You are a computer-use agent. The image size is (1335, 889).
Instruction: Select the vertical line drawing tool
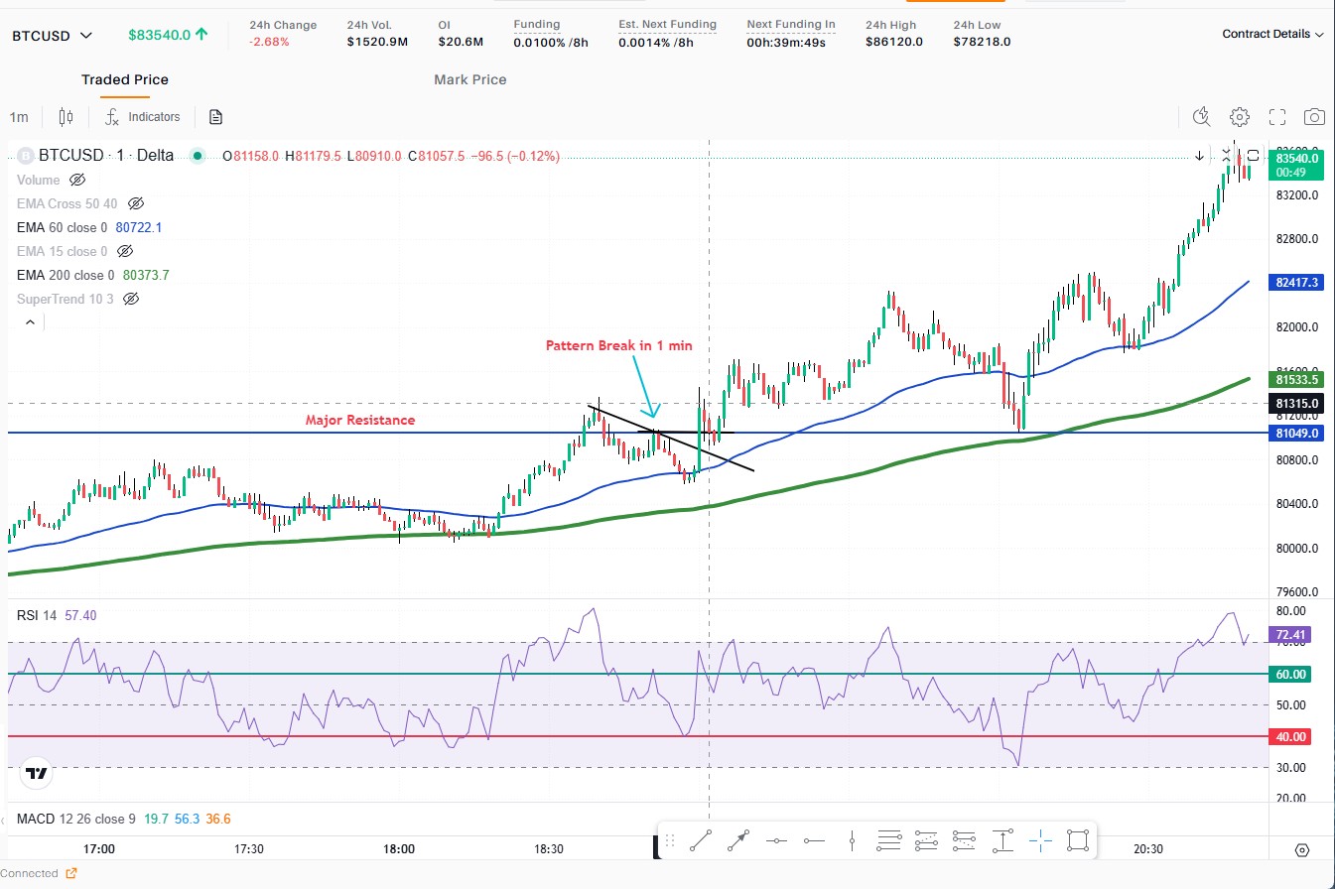(x=852, y=841)
